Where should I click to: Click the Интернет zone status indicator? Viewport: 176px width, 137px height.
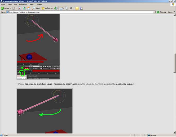coord(153,135)
